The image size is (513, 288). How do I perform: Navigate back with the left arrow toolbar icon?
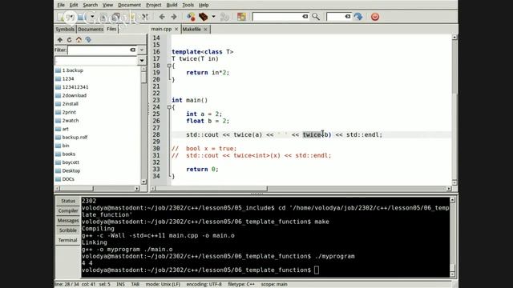(162, 17)
